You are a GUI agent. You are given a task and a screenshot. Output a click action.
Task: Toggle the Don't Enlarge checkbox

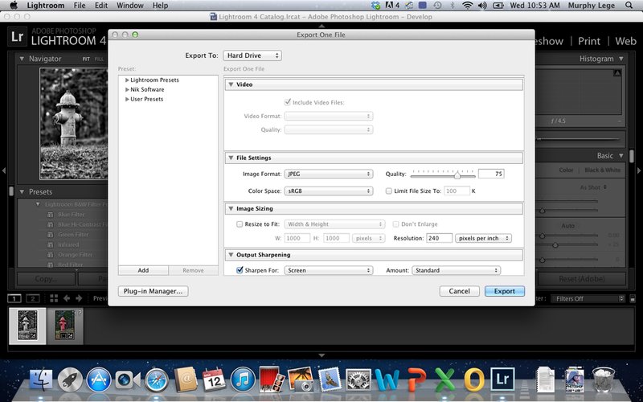point(395,224)
